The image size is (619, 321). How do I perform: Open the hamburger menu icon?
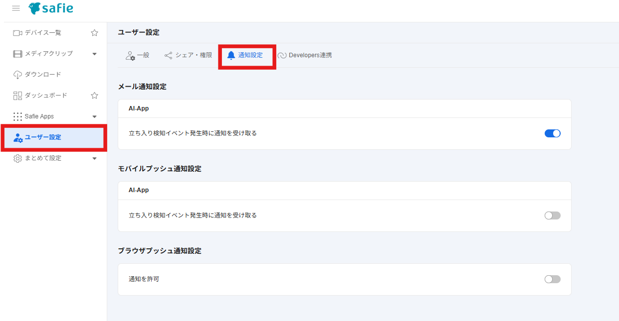click(x=16, y=8)
